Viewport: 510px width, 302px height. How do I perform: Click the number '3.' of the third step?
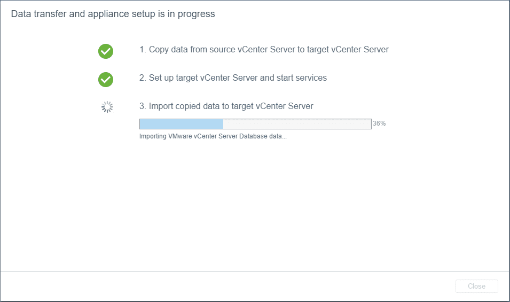tap(143, 106)
